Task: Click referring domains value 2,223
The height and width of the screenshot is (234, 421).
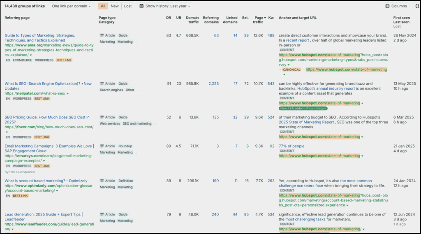Action: tap(213, 83)
